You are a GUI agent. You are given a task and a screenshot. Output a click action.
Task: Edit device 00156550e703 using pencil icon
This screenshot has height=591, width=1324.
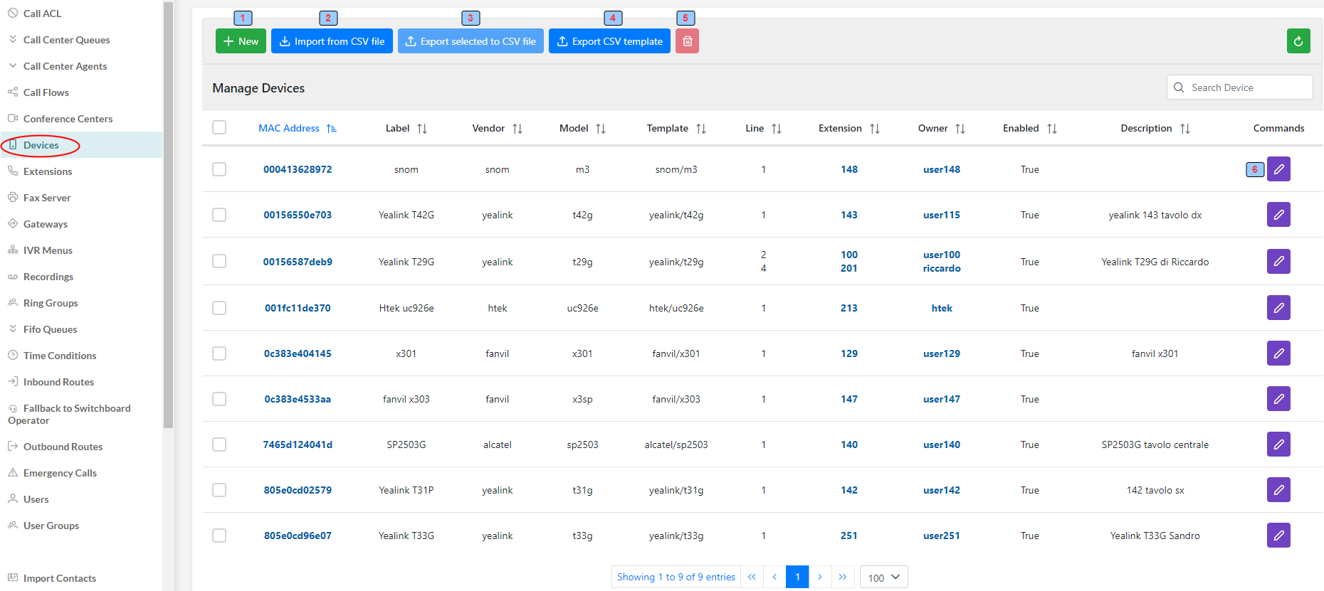(1278, 215)
